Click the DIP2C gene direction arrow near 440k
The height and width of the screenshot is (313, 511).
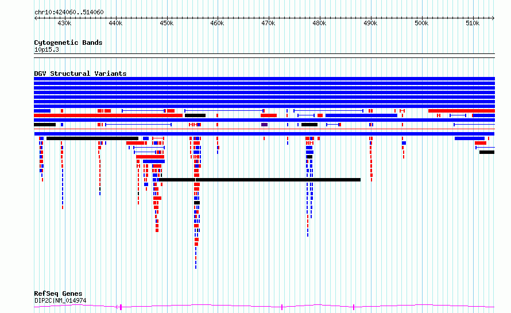coord(117,307)
